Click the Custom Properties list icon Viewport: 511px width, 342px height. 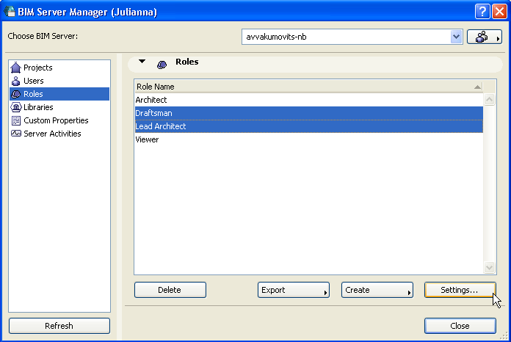click(x=16, y=120)
